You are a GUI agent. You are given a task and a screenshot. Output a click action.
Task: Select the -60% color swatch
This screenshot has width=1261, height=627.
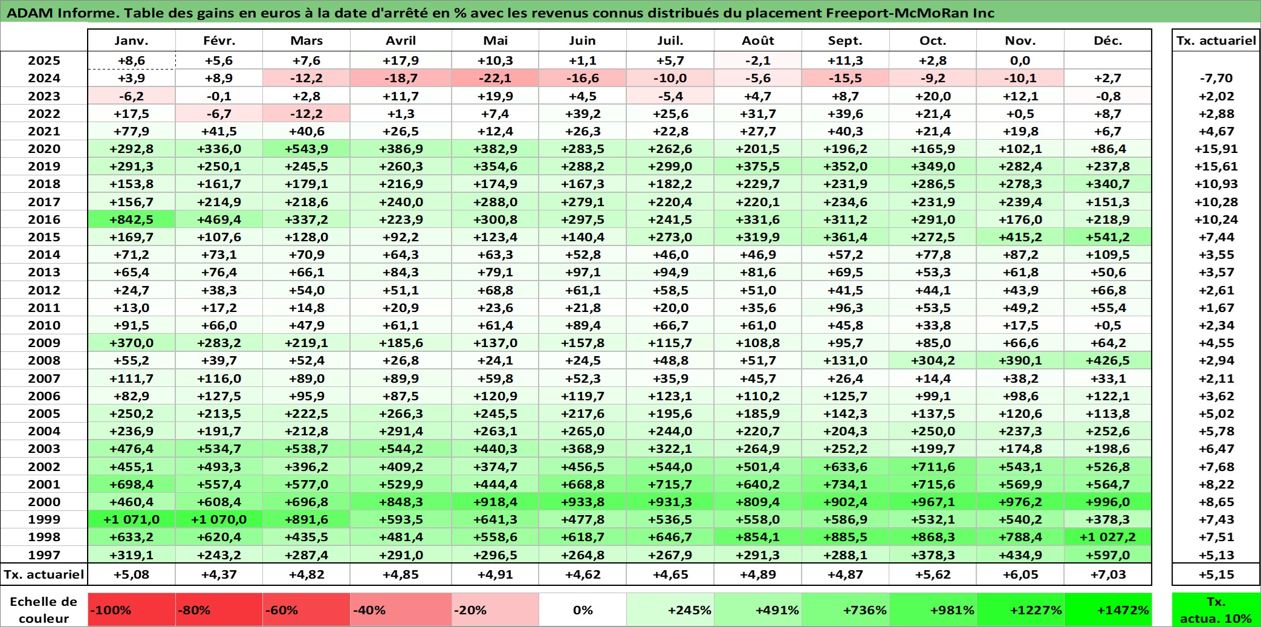[306, 609]
